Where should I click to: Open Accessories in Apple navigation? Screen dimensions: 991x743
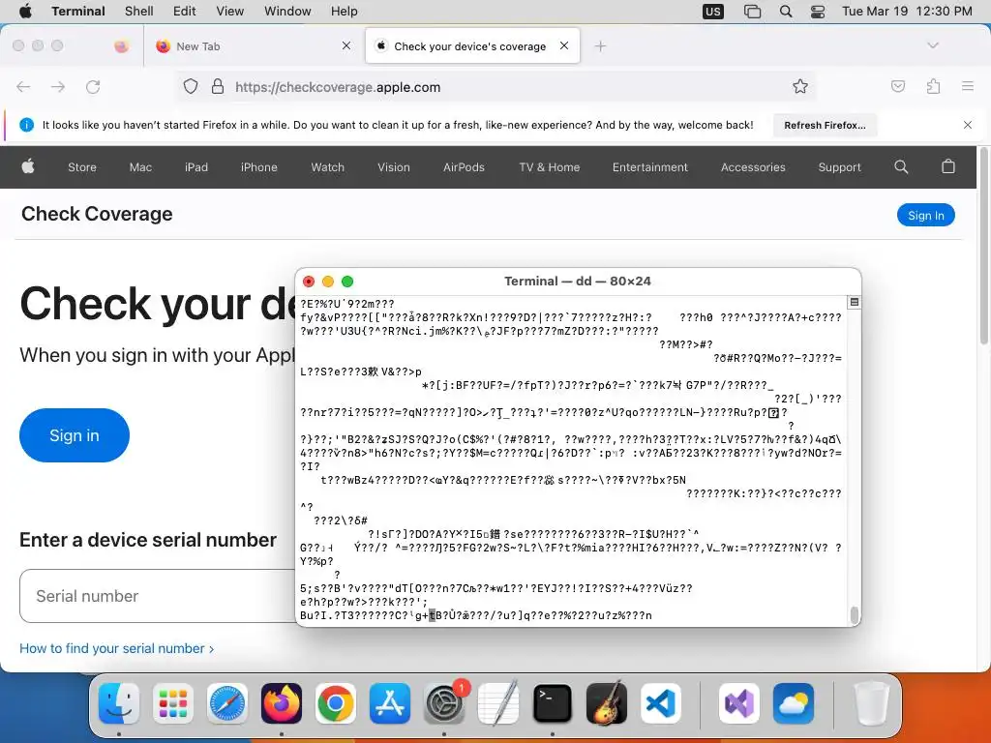point(753,167)
